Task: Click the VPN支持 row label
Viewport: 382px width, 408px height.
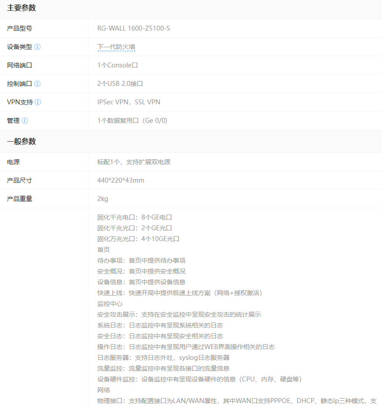Action: tap(20, 102)
